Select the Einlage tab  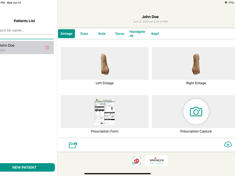66,34
